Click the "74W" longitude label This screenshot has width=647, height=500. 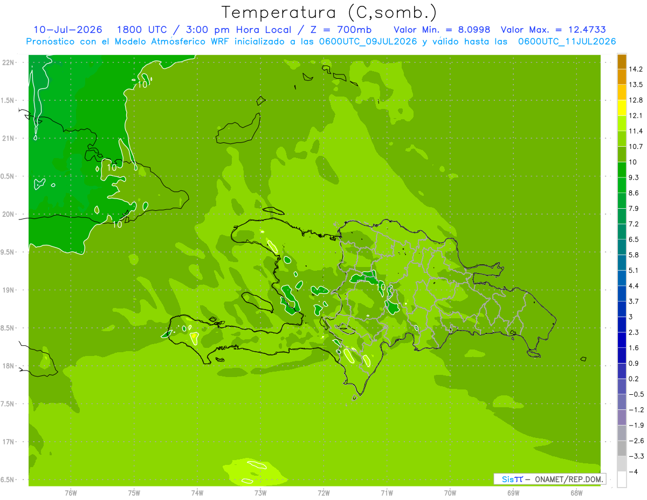point(197,492)
